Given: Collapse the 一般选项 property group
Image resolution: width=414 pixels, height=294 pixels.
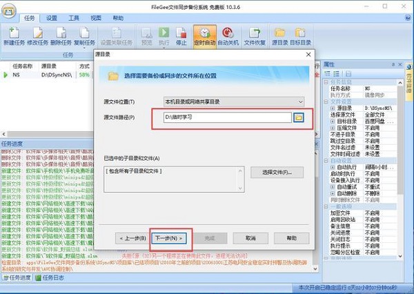Looking at the screenshot, I should coord(326,206).
